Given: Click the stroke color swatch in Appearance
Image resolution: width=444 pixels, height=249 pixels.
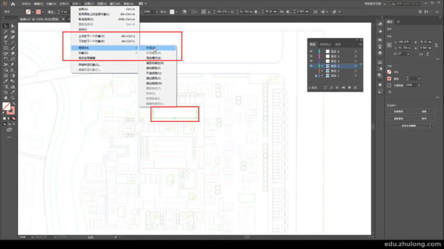Looking at the screenshot, I should click(x=389, y=78).
